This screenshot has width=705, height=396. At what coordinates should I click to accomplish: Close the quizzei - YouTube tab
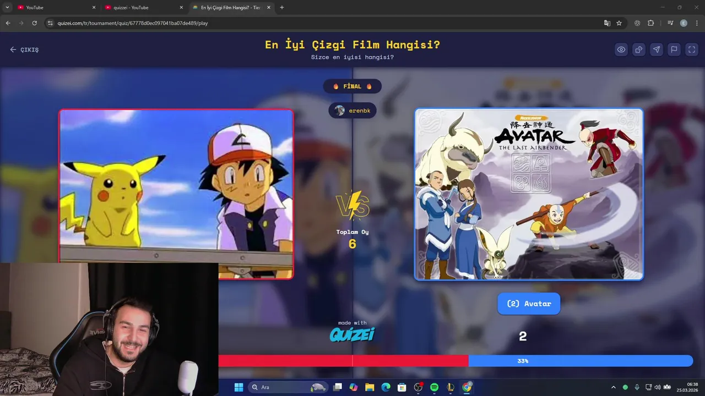pos(181,8)
